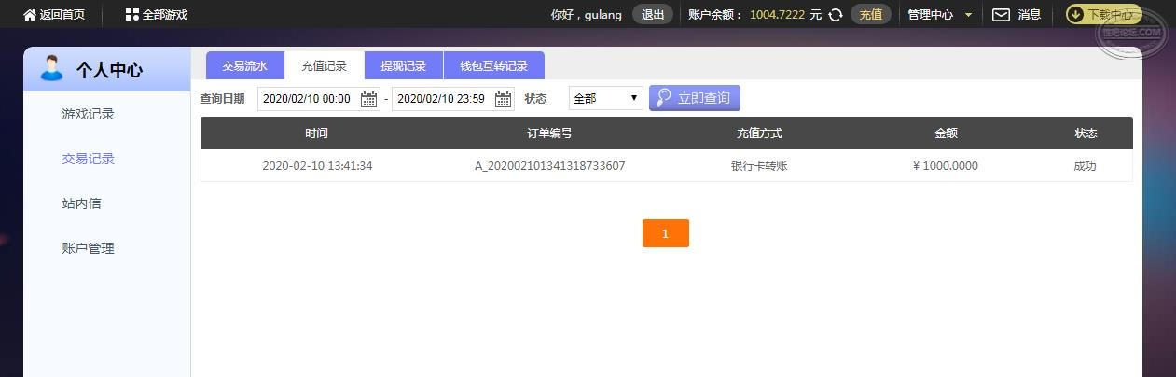1176x377 pixels.
Task: Click the 立即查询 search button
Action: click(x=695, y=98)
